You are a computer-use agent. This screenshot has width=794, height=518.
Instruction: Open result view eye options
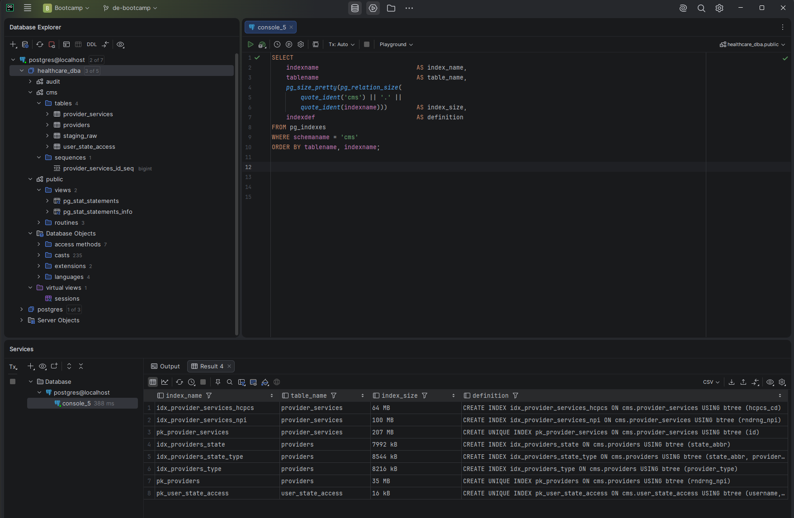tap(770, 382)
